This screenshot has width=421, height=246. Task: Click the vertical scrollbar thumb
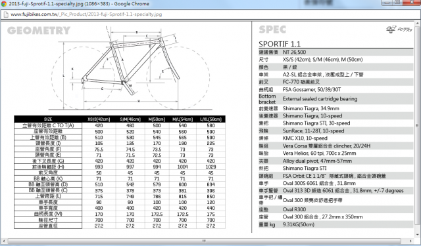pos(418,125)
